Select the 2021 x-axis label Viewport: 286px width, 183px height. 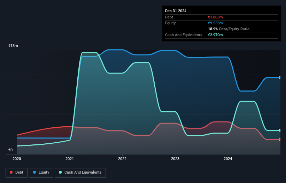(69, 159)
